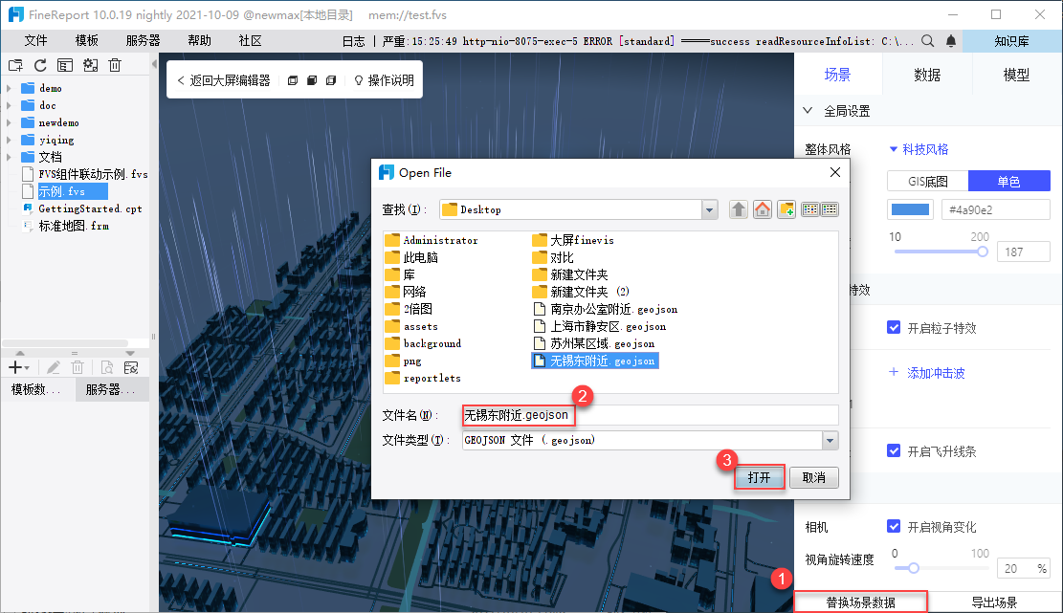This screenshot has height=613, width=1063.
Task: Open the log search magnifier icon
Action: click(x=927, y=40)
